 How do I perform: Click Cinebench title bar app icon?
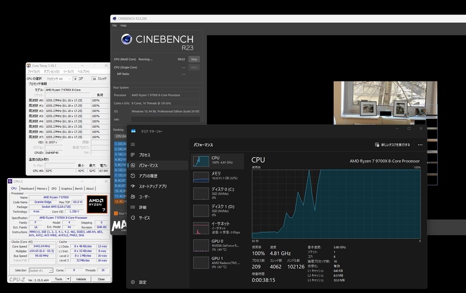114,18
